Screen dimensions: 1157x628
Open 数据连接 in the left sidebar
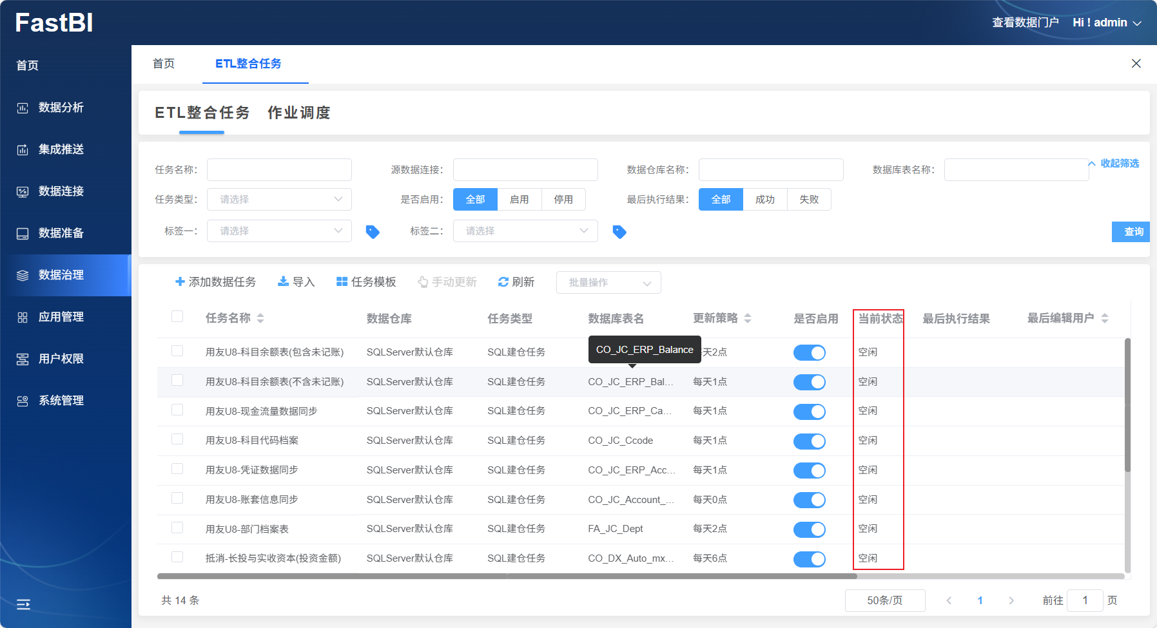coord(61,191)
